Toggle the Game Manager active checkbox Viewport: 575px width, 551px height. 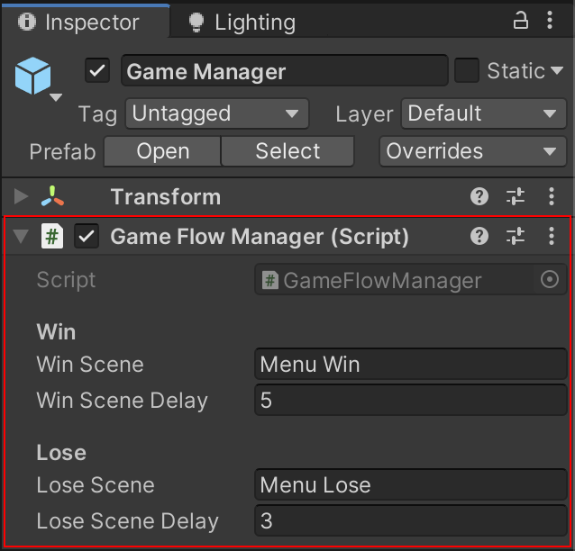pyautogui.click(x=97, y=70)
